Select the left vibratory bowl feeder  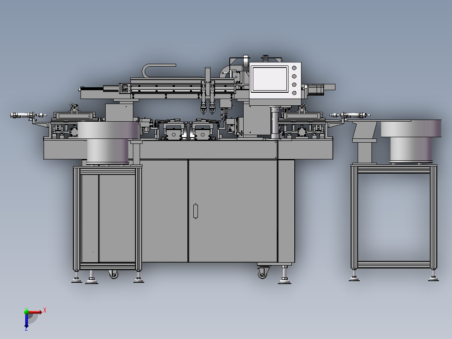pos(108,143)
